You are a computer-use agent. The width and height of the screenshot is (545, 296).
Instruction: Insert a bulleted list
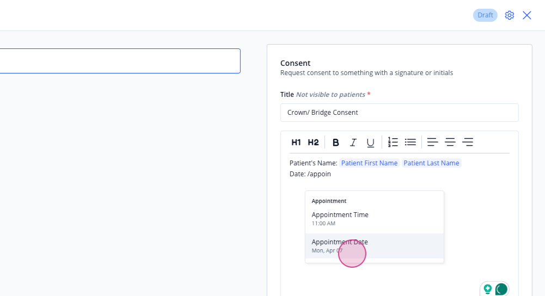(x=410, y=142)
